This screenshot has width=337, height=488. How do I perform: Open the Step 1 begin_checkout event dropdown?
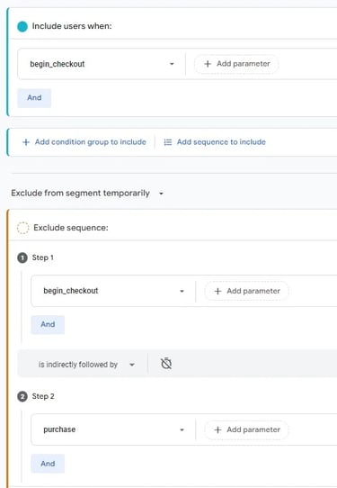113,291
